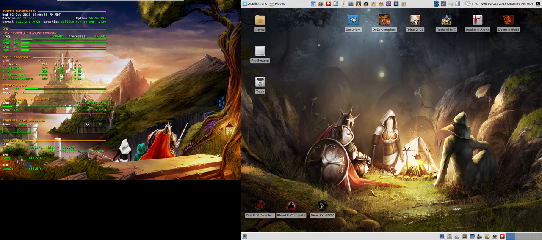Click the TOP 5 PROCESSES heading
This screenshot has width=542, height=240.
point(17,57)
